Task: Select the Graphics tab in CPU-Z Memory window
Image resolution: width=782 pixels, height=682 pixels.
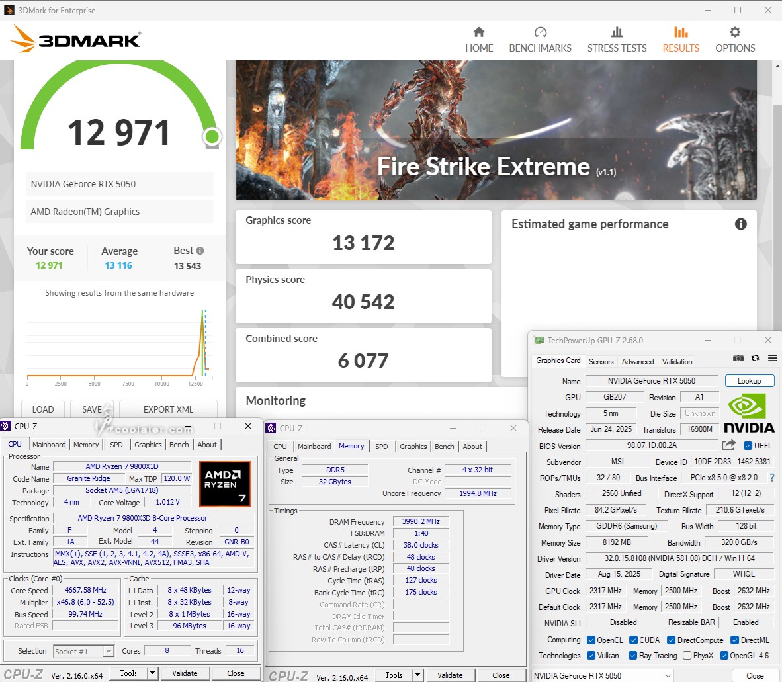Action: click(x=413, y=447)
